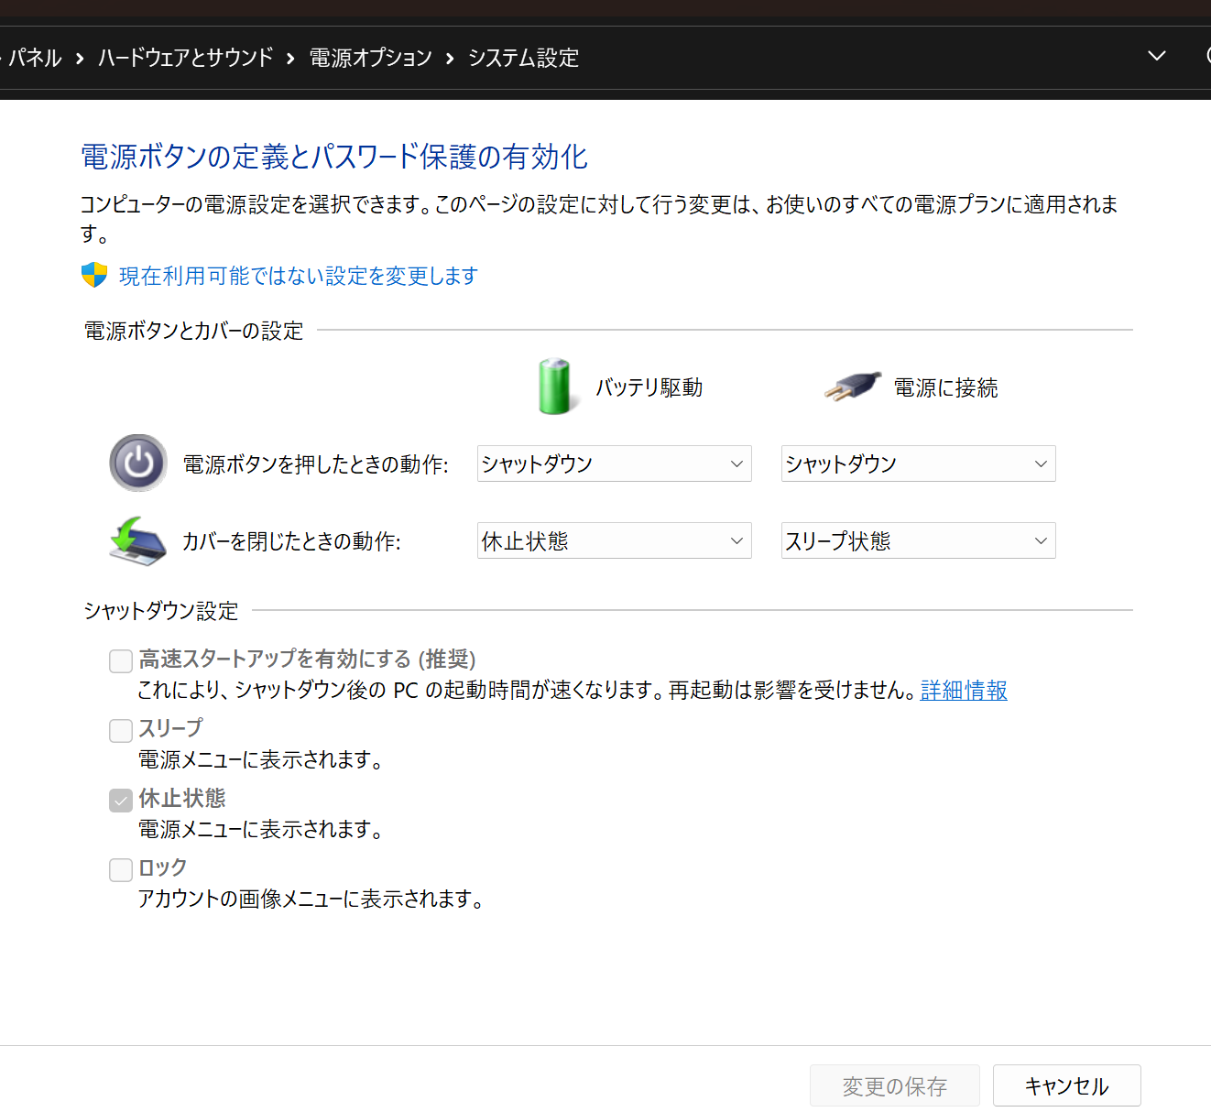Open the 詳細情報 link
Screen dimensions: 1211x1112
click(x=964, y=690)
